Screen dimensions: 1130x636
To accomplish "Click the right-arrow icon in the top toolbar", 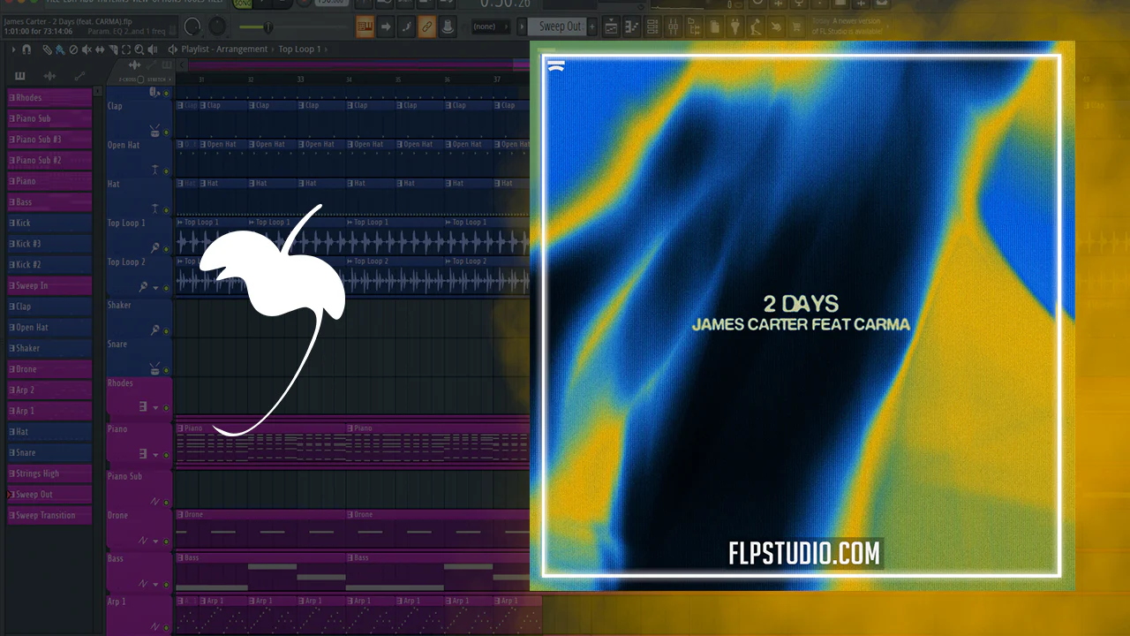I will point(386,26).
